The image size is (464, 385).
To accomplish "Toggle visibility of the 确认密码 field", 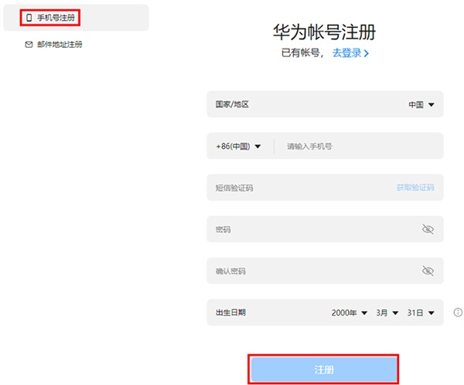I will coord(428,271).
